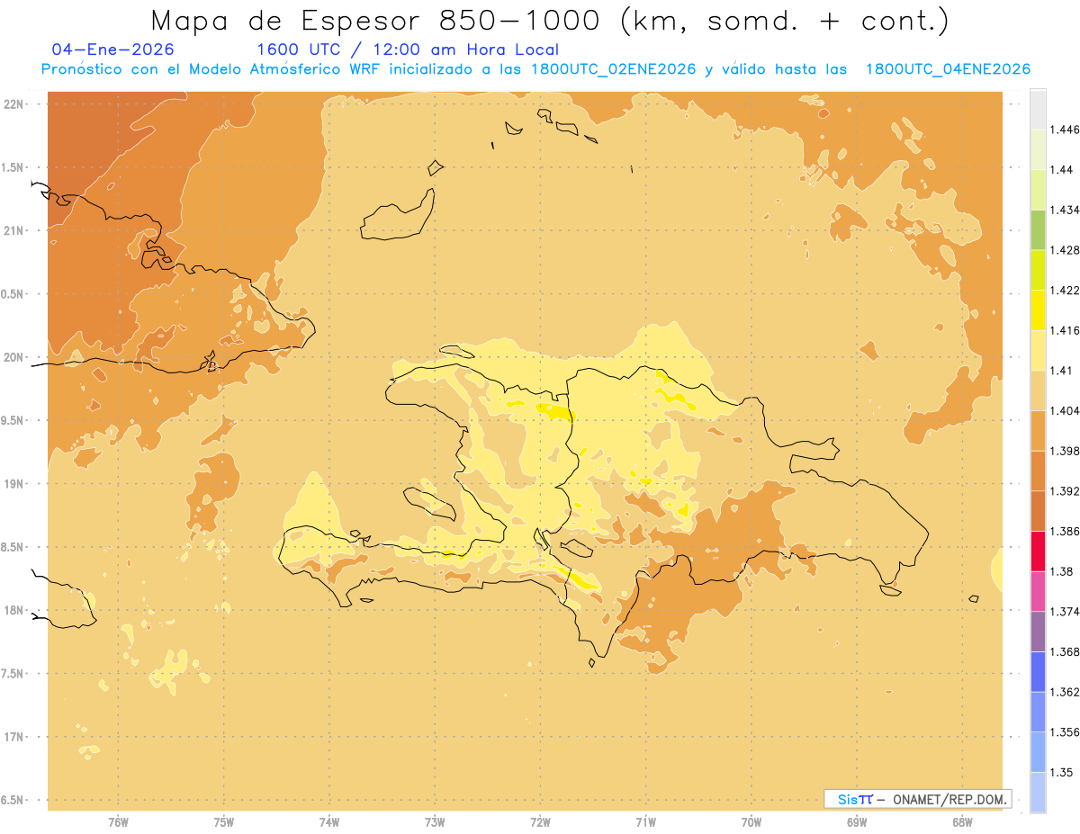Viewport: 1080px width, 834px height.
Task: Click the '68W' longitude label
Action: tap(962, 822)
